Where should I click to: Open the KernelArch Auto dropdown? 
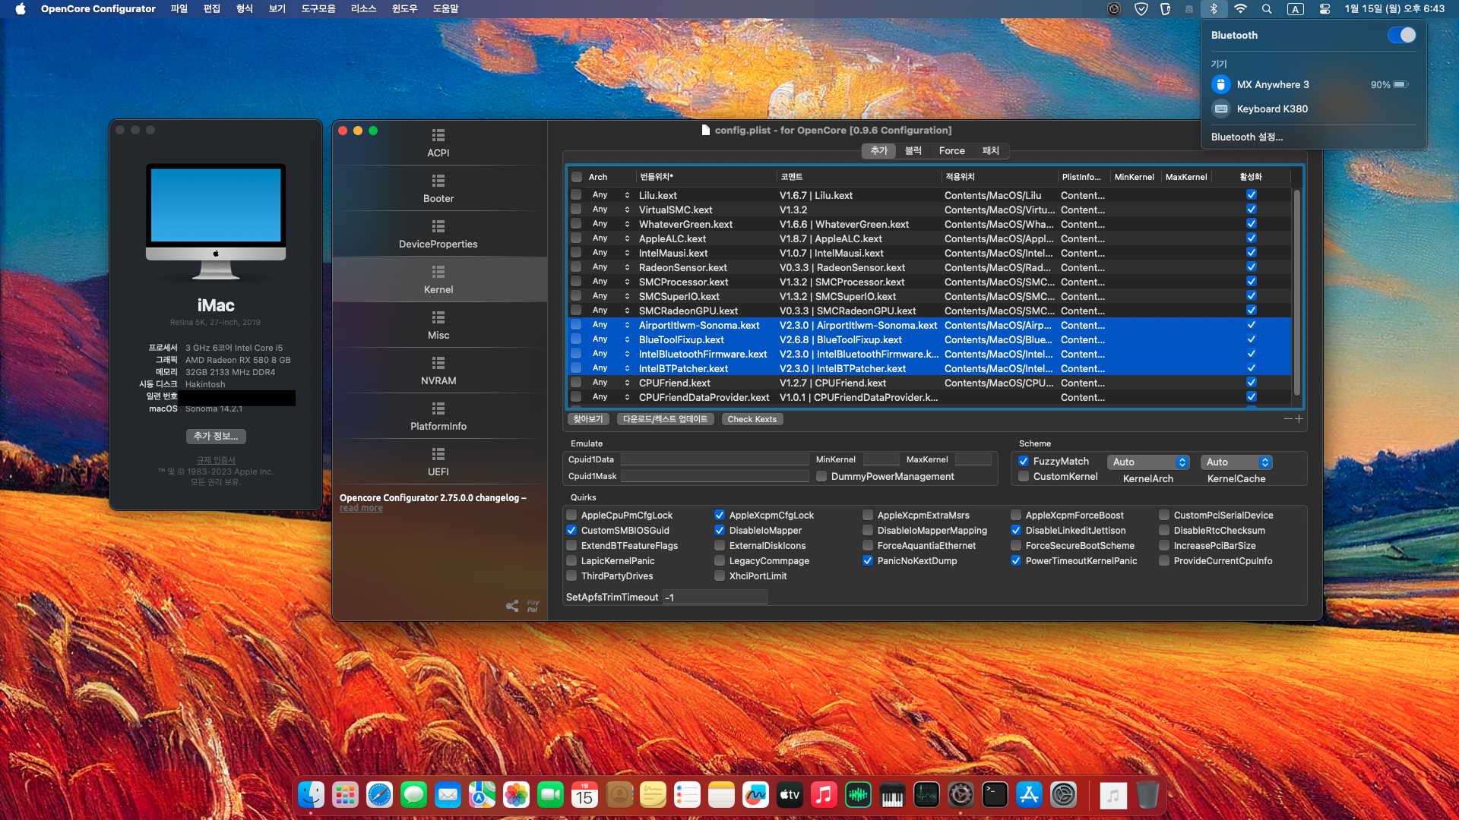tap(1147, 462)
